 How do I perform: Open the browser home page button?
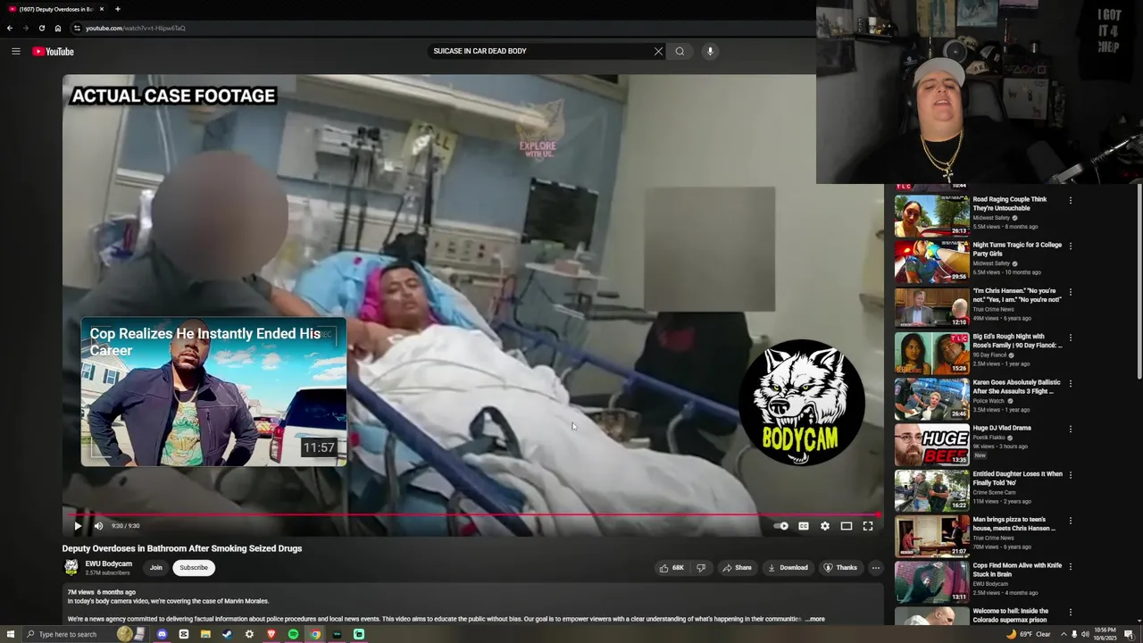(x=58, y=28)
